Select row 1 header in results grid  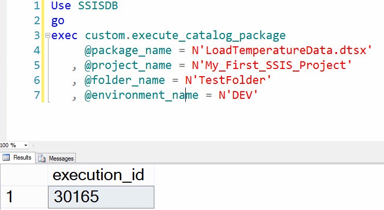(24, 197)
